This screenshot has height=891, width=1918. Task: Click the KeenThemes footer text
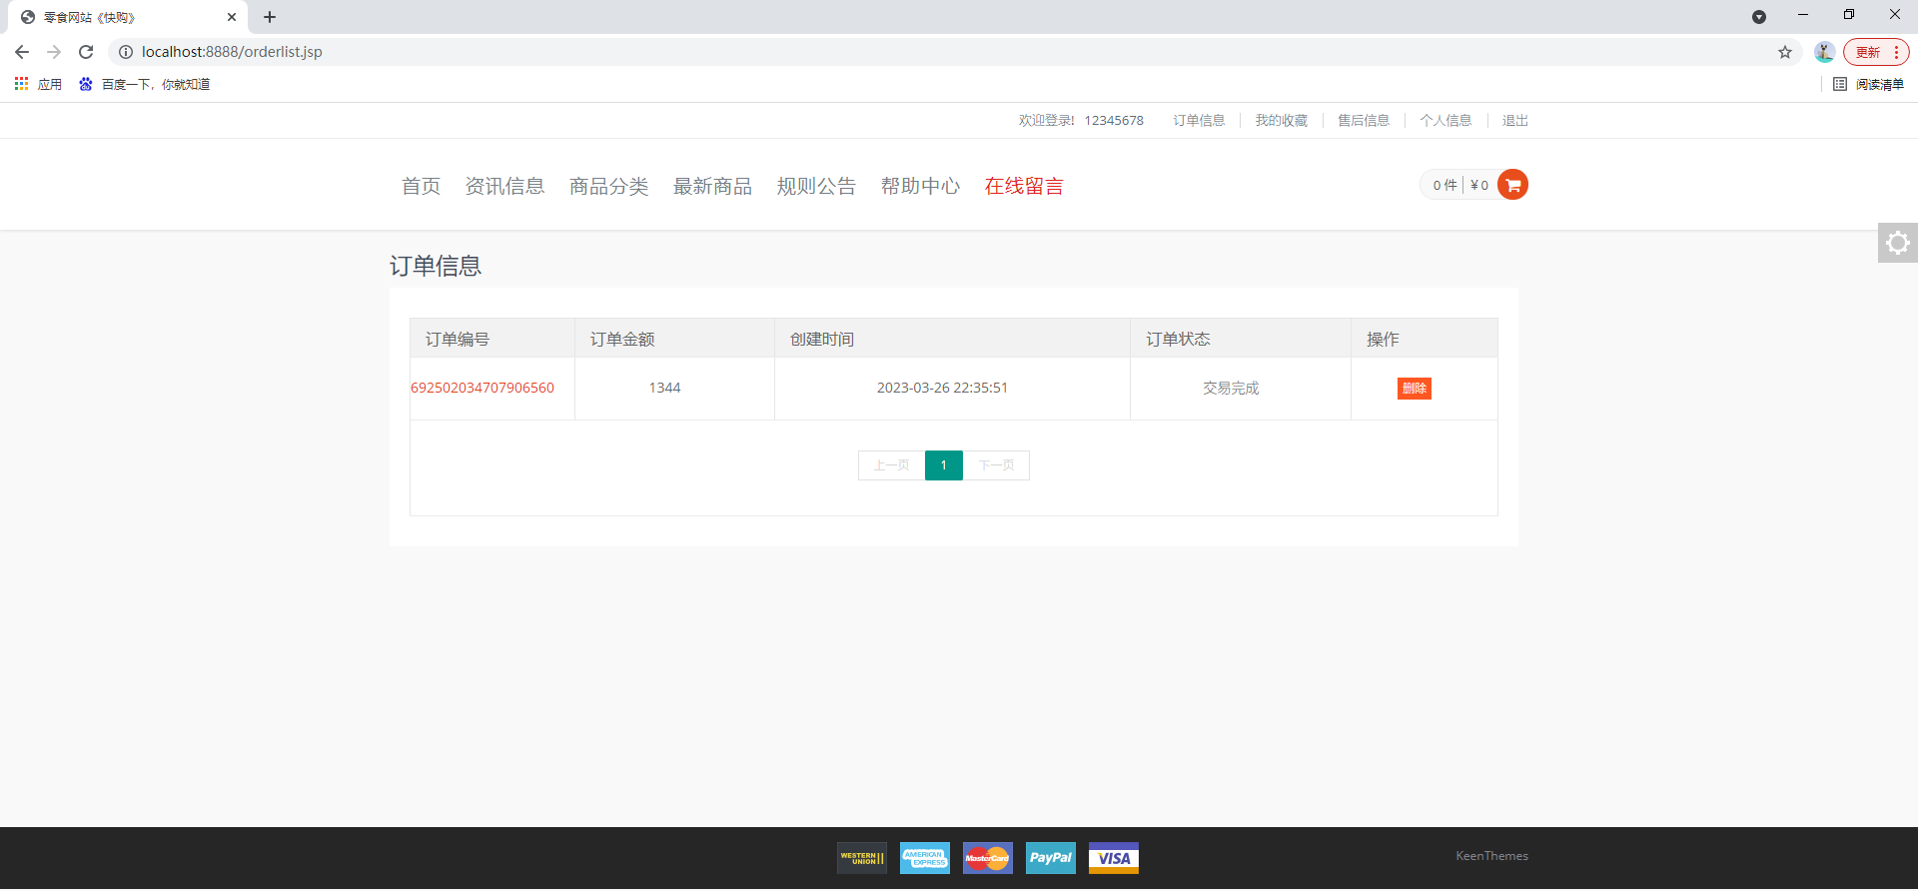[1491, 856]
